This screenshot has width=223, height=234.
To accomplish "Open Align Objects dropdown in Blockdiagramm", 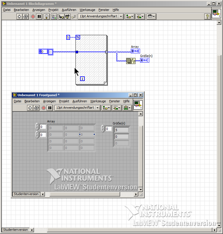I will point(130,16).
